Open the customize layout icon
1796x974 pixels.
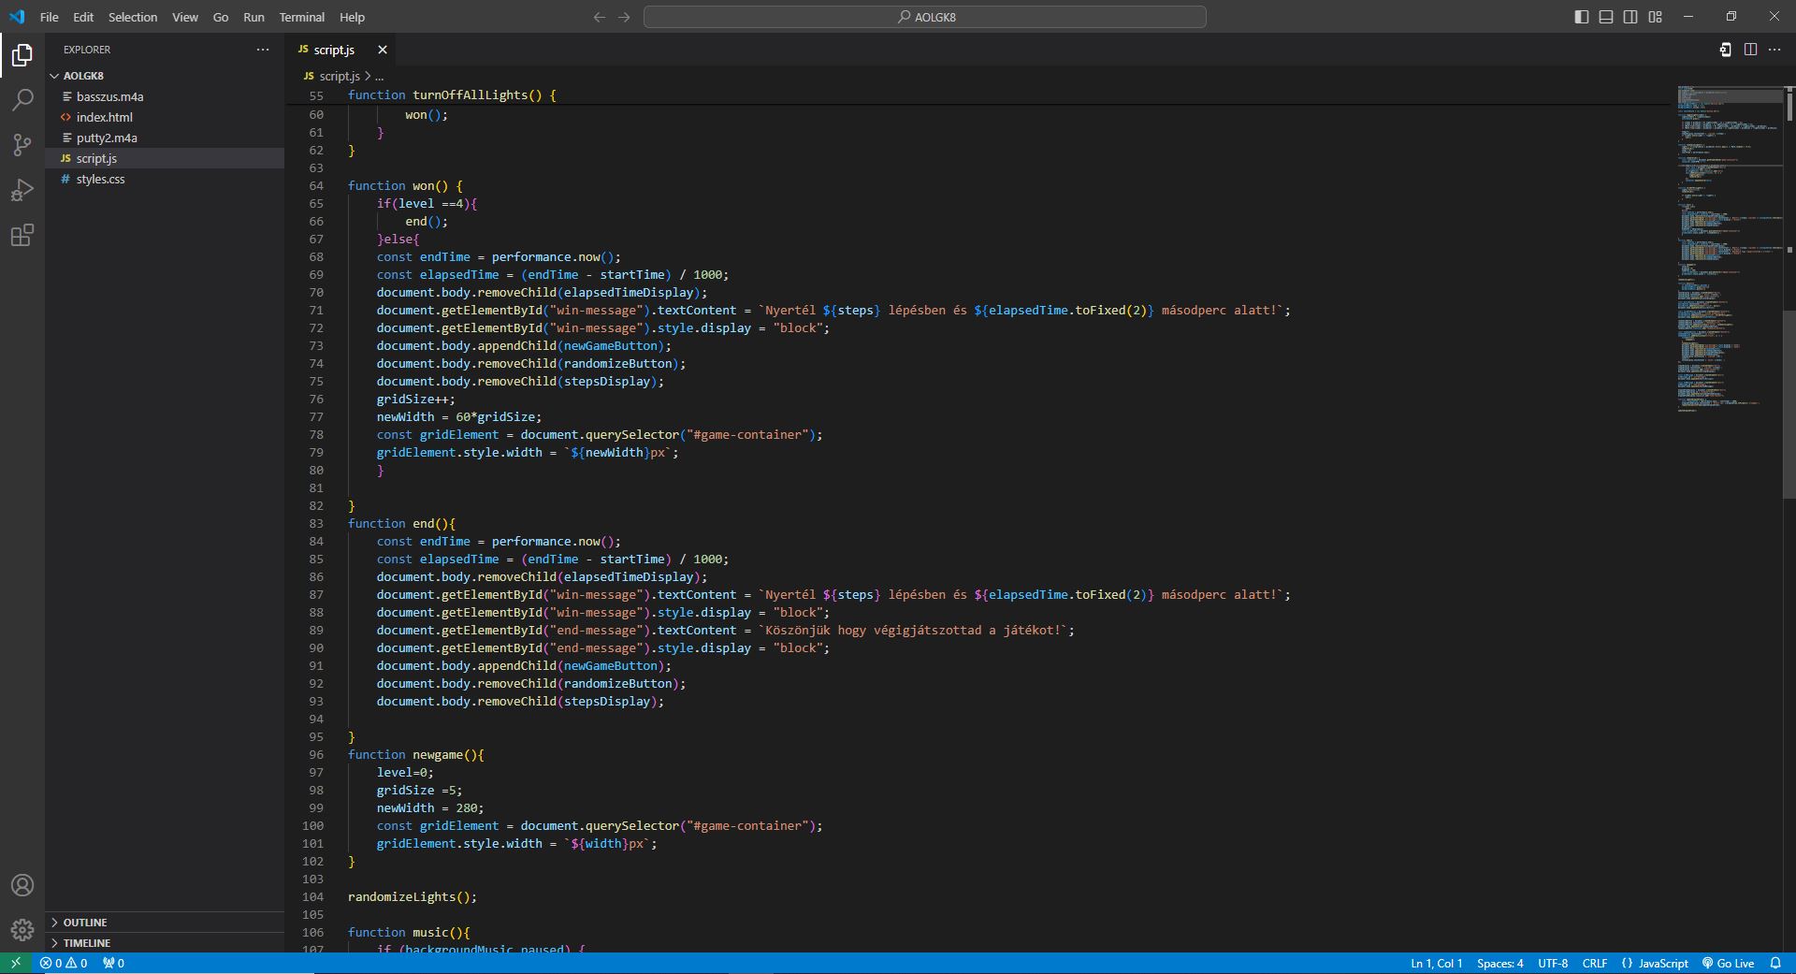click(x=1656, y=17)
